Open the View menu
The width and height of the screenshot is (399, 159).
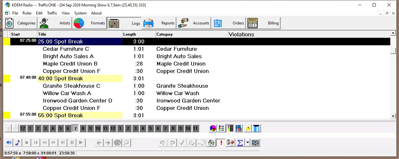[66, 13]
